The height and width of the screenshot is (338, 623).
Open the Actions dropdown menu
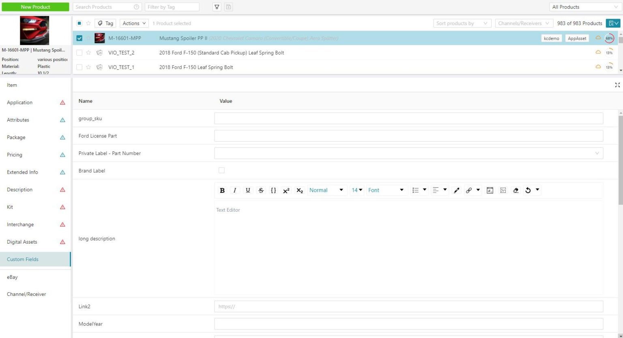click(133, 23)
